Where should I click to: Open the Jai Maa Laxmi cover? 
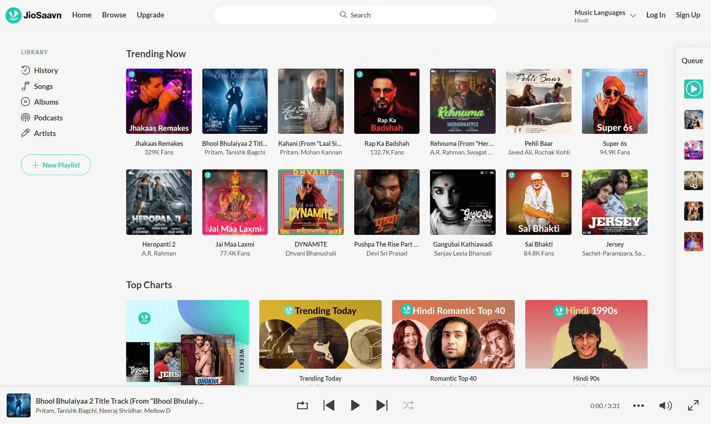235,202
